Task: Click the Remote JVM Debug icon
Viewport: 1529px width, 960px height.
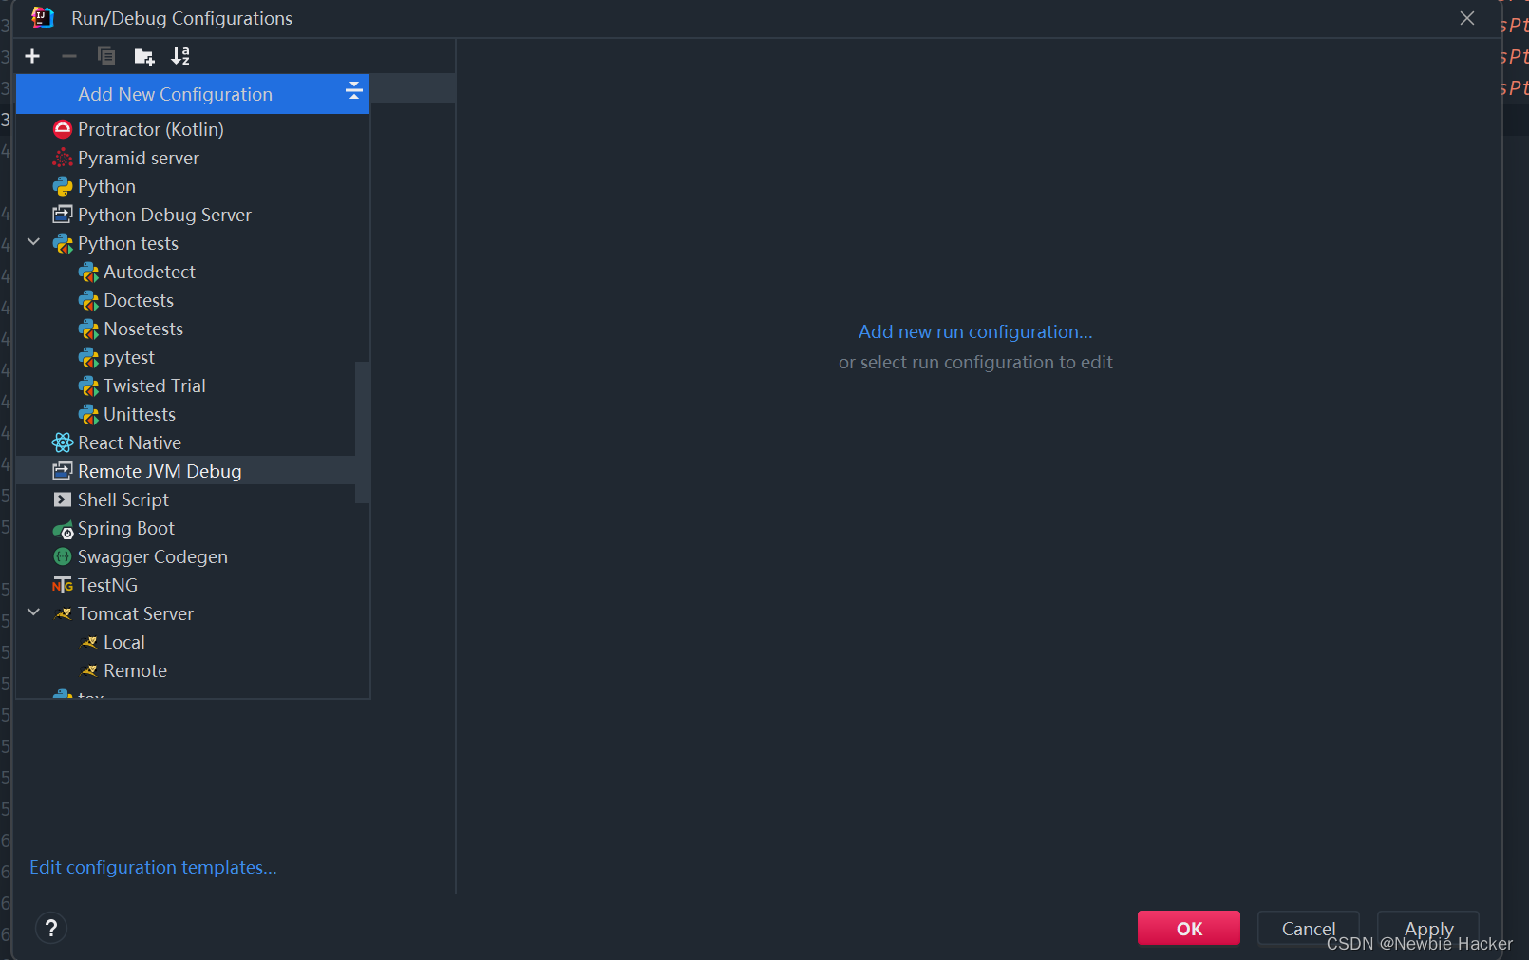Action: coord(63,471)
